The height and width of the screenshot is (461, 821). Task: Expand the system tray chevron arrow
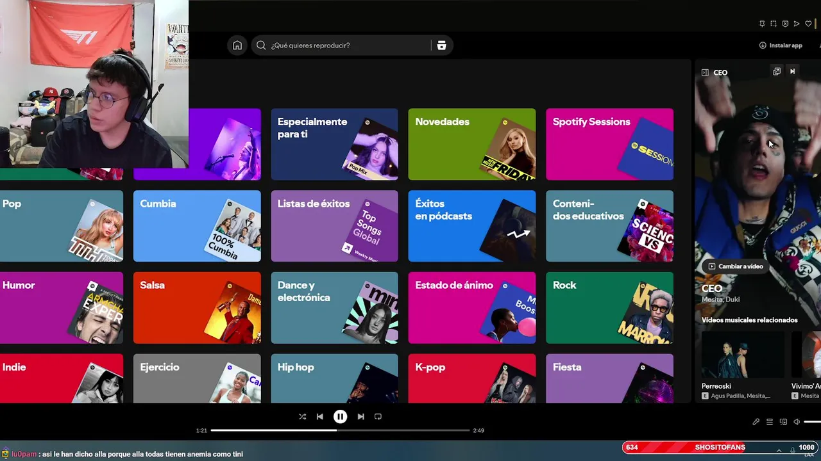[779, 450]
